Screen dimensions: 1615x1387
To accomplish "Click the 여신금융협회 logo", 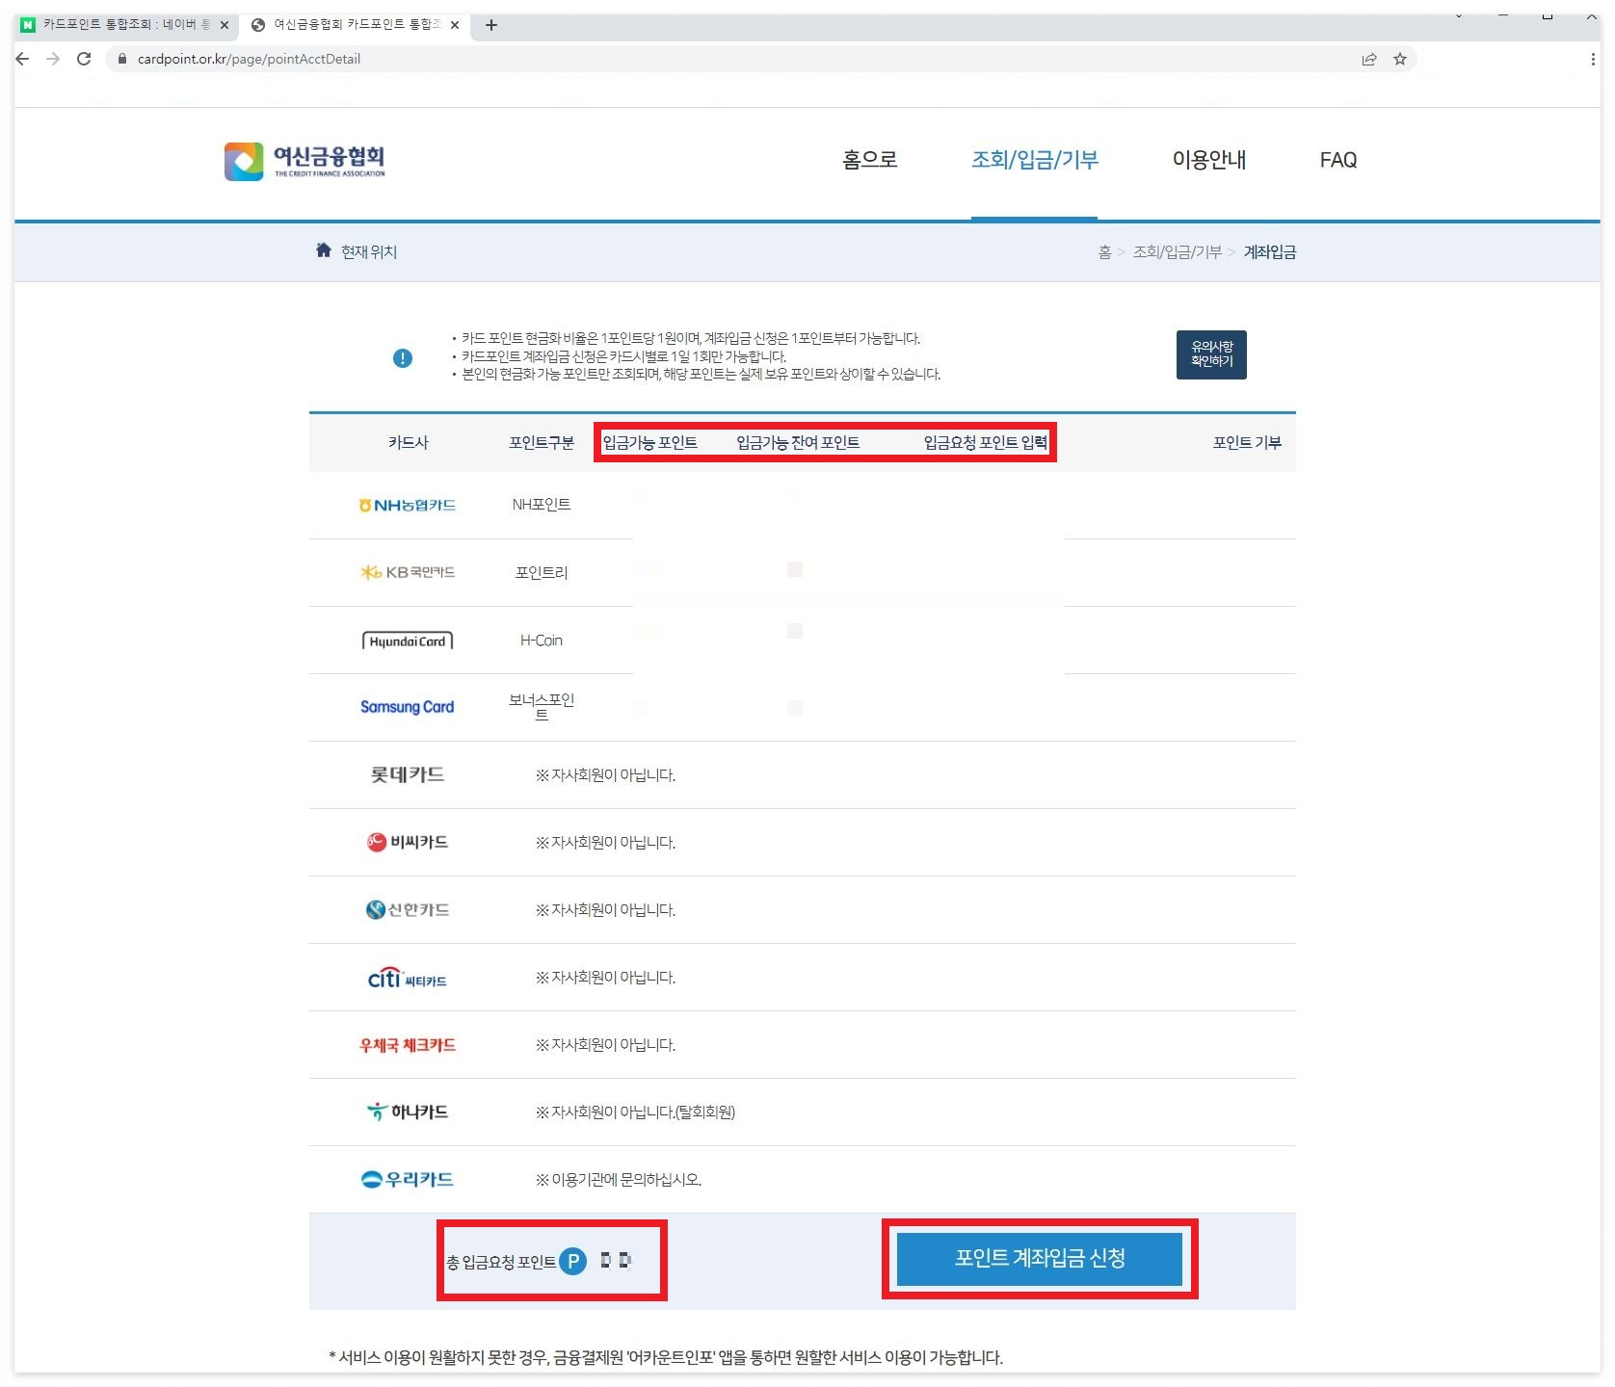I will 304,161.
